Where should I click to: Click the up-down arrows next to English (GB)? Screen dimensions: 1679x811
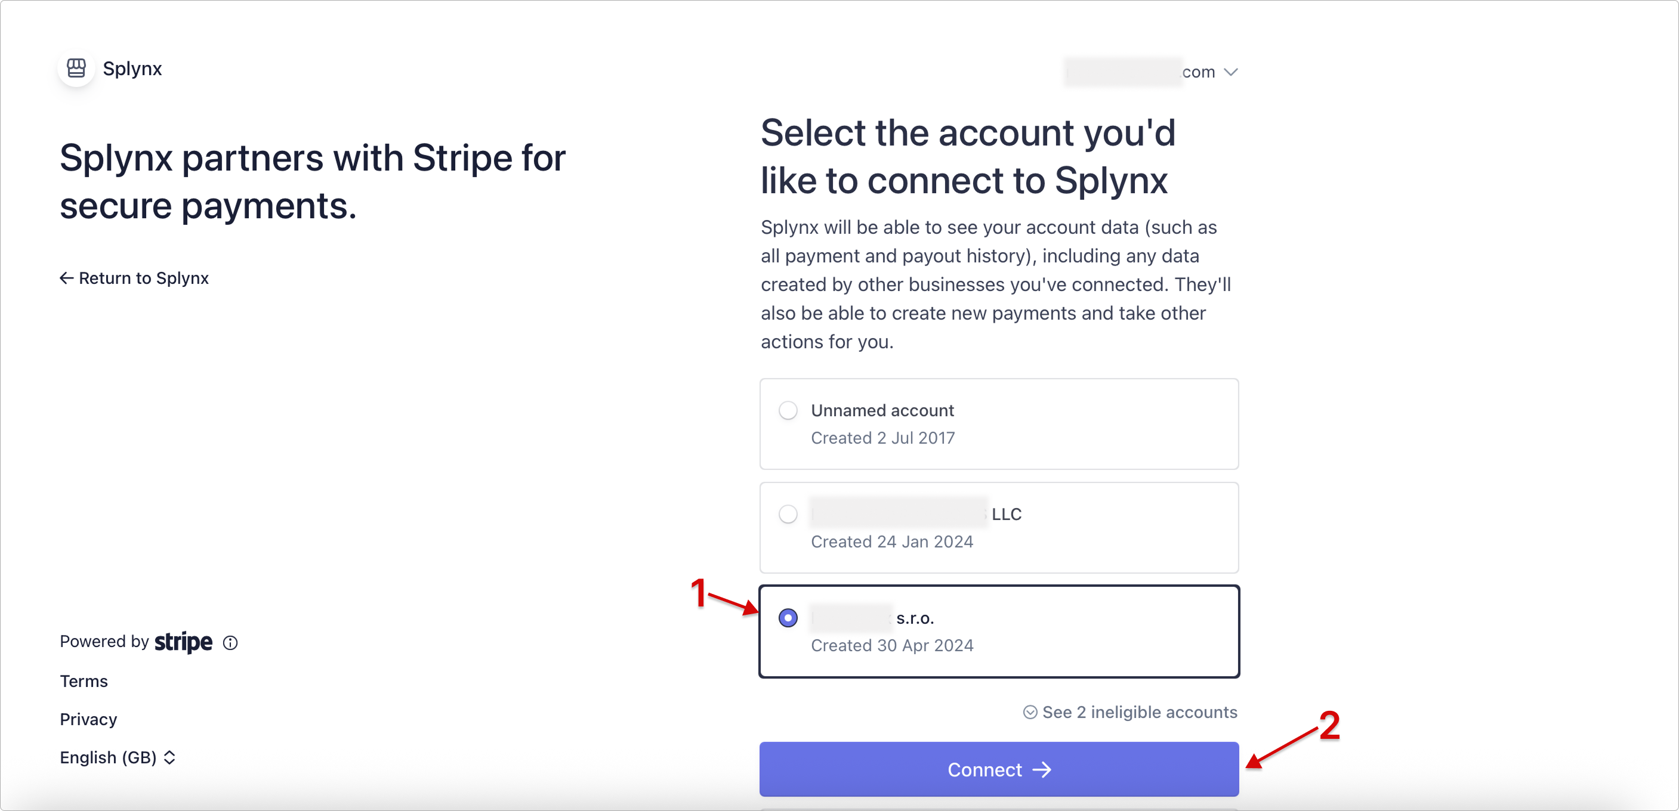169,757
